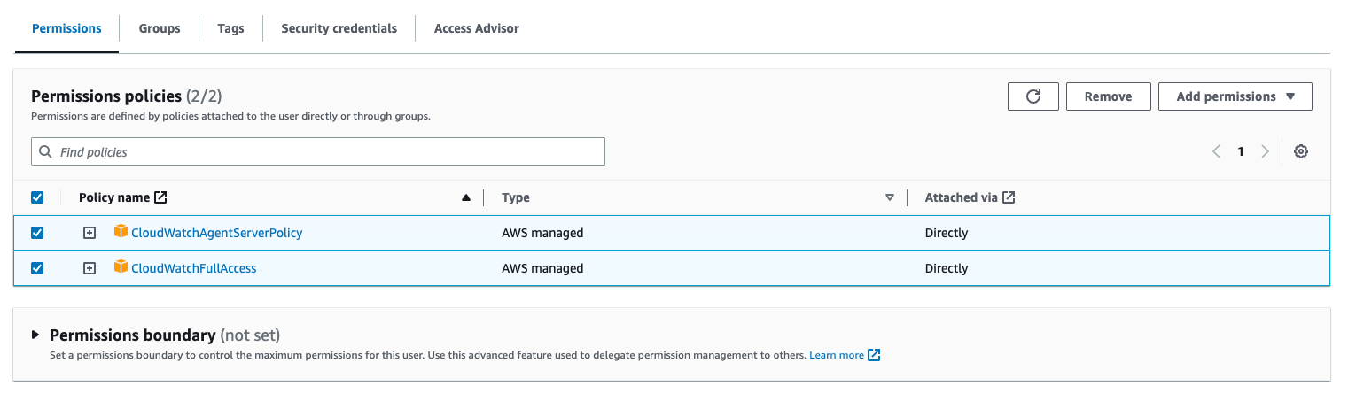Switch to the Groups tab
Viewport: 1356px width, 401px height.
160,28
